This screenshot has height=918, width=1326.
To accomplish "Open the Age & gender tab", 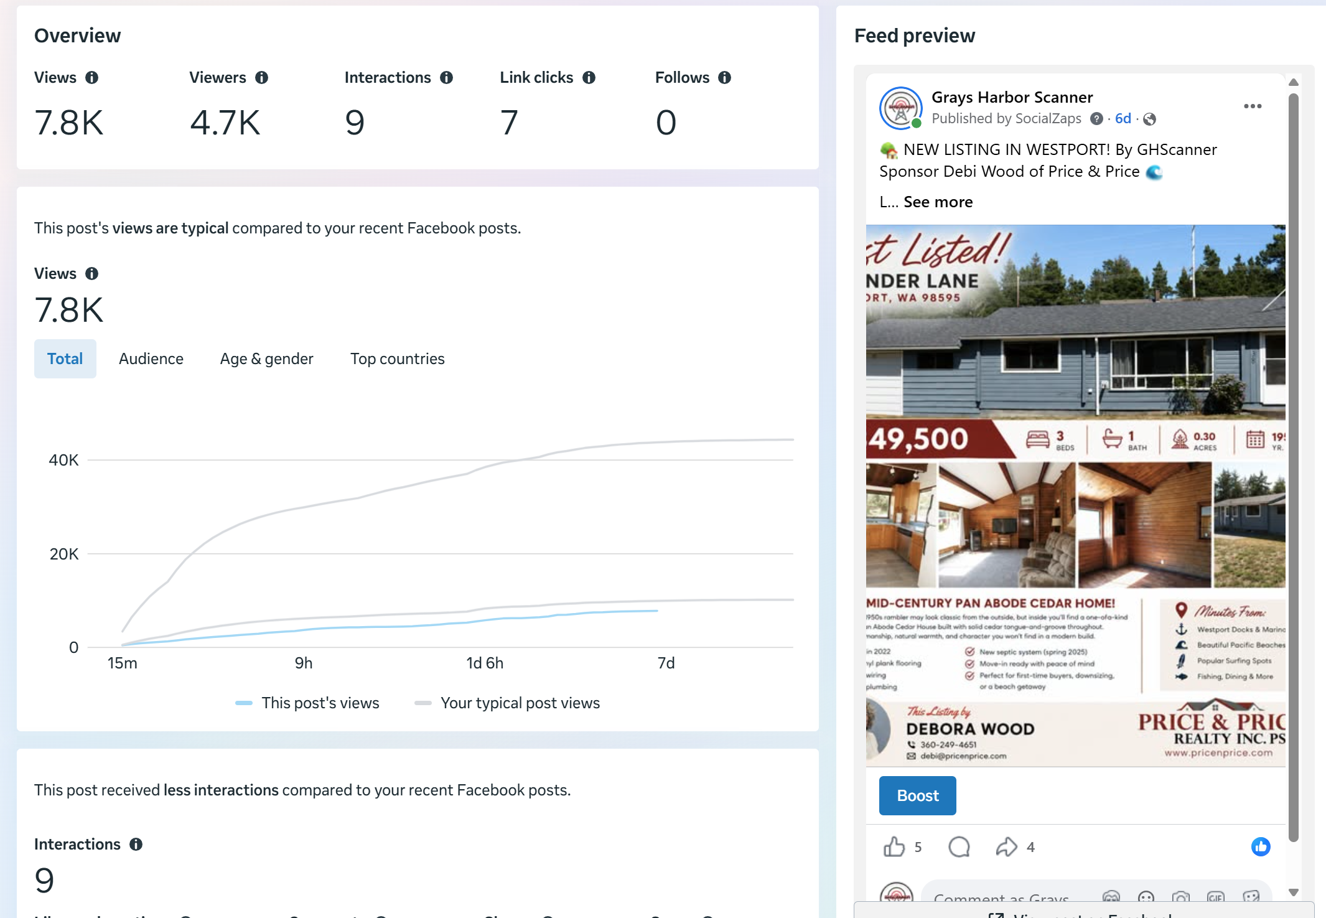I will pyautogui.click(x=266, y=359).
